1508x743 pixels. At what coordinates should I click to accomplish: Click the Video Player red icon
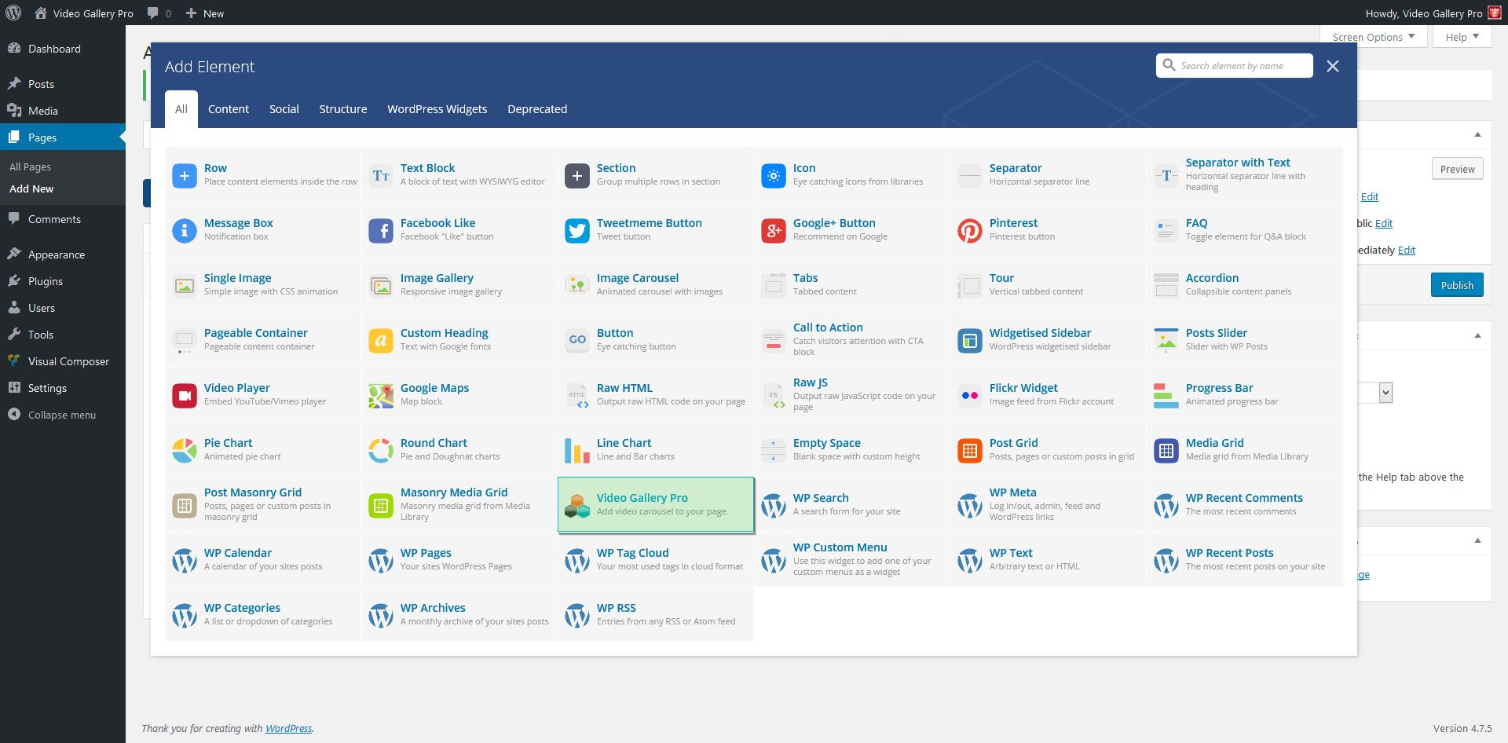click(185, 396)
